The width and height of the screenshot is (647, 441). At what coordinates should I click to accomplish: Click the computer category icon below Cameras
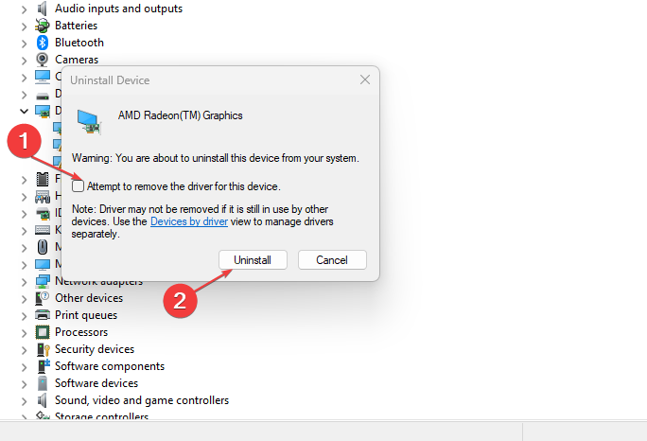[x=42, y=77]
